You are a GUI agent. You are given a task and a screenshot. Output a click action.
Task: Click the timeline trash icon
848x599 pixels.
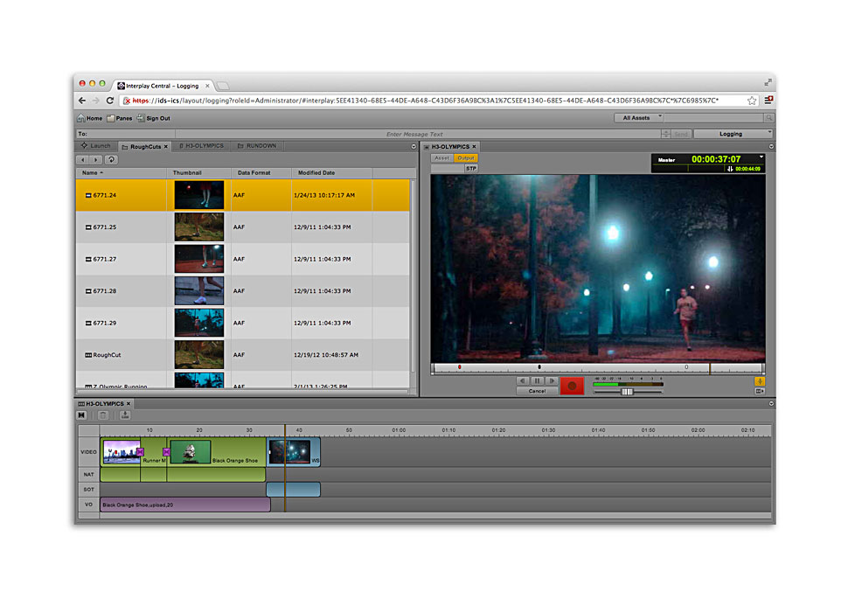(x=103, y=415)
